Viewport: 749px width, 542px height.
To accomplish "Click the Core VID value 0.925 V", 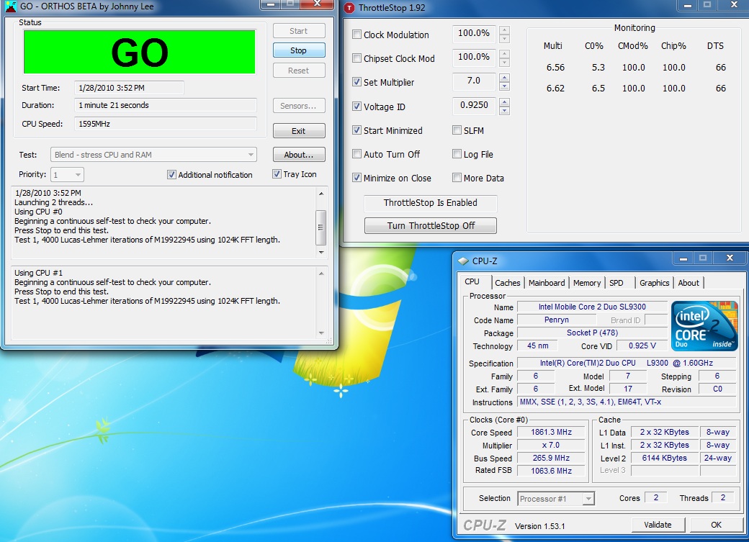I will point(642,345).
